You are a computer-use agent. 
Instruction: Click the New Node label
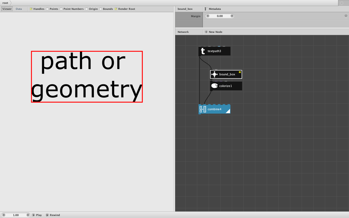click(x=215, y=32)
